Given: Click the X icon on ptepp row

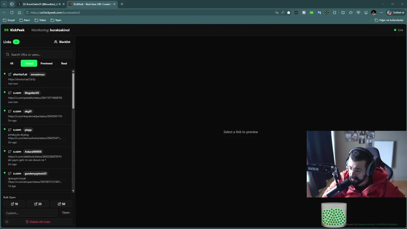Looking at the screenshot, I should [x=10, y=130].
